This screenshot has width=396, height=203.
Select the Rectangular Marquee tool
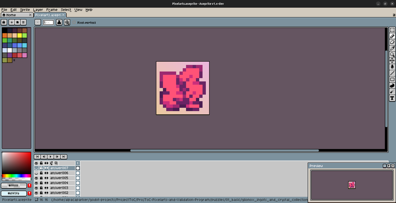(392, 30)
